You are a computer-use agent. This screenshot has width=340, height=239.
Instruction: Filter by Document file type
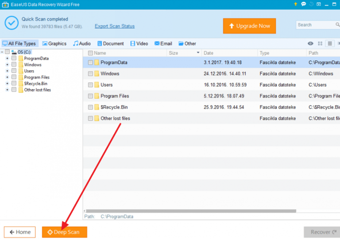click(x=111, y=43)
